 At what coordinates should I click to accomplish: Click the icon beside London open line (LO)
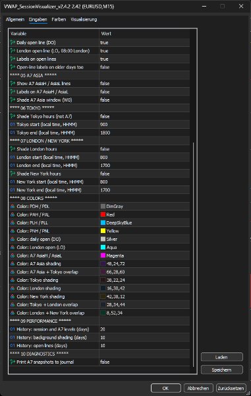13,51
